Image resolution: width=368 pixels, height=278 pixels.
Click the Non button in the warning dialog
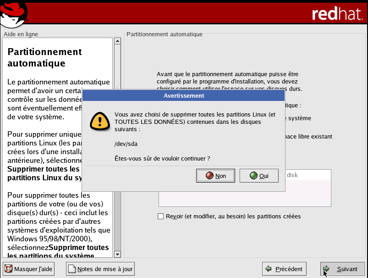click(215, 176)
